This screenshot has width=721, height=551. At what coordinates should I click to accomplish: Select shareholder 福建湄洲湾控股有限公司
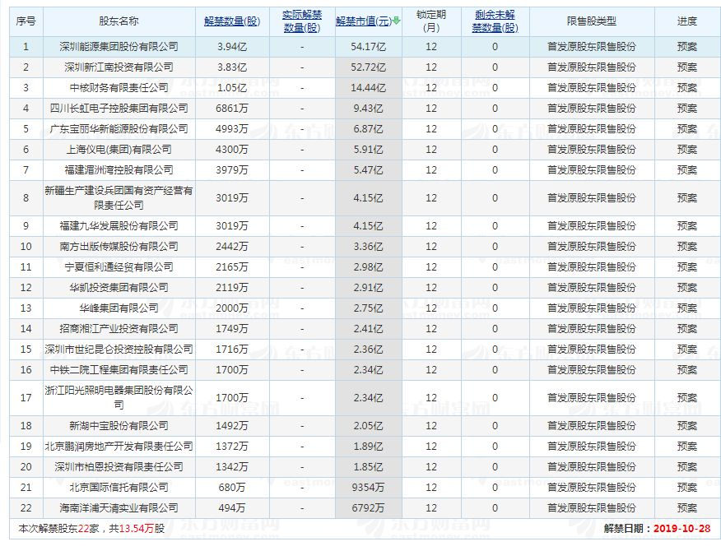(119, 170)
